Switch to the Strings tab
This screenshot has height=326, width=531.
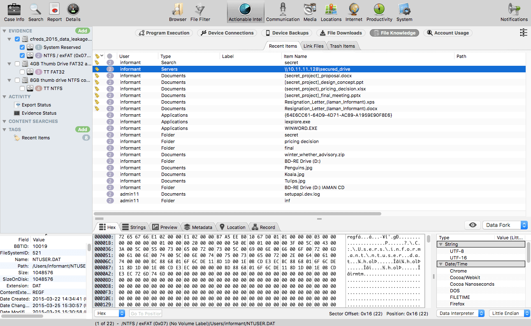click(134, 227)
